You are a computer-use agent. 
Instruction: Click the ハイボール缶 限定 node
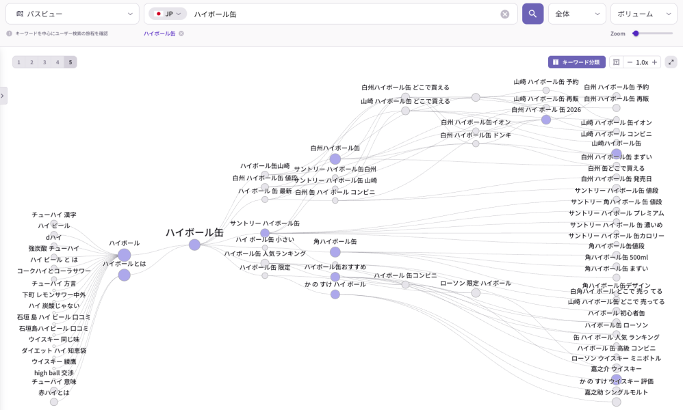pyautogui.click(x=265, y=275)
